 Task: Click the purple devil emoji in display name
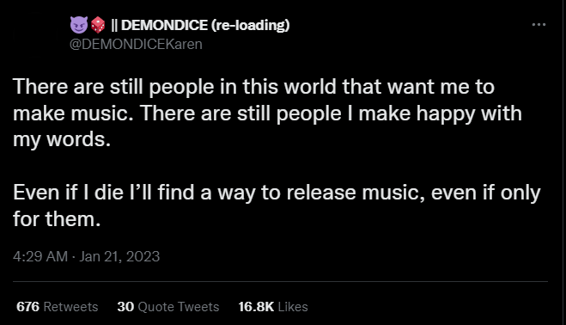click(x=79, y=25)
